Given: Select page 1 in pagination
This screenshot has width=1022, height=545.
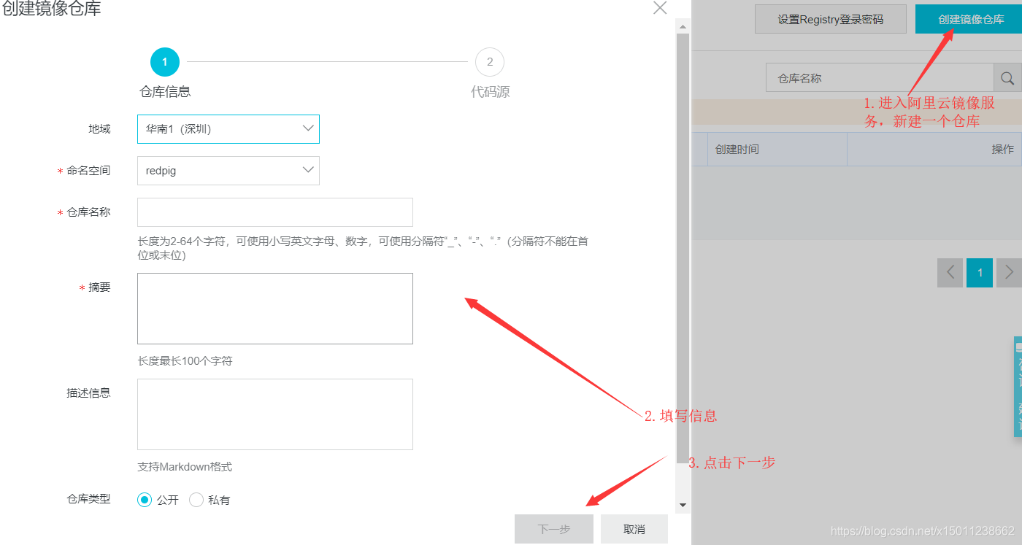Looking at the screenshot, I should 980,273.
